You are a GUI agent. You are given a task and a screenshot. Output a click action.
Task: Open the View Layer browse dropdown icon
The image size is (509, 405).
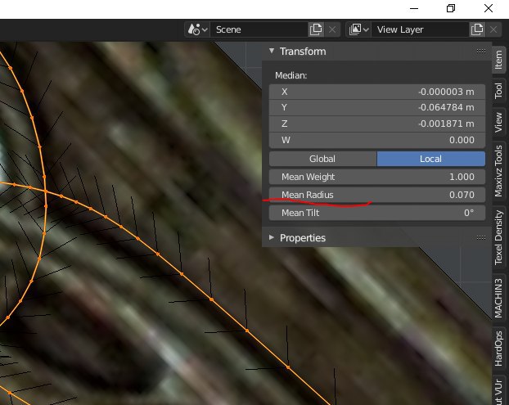[x=358, y=29]
